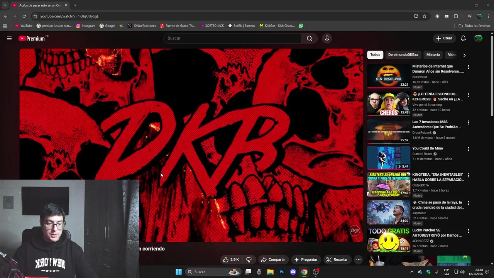The width and height of the screenshot is (494, 278).
Task: Like the video with thumbs up
Action: tap(231, 259)
